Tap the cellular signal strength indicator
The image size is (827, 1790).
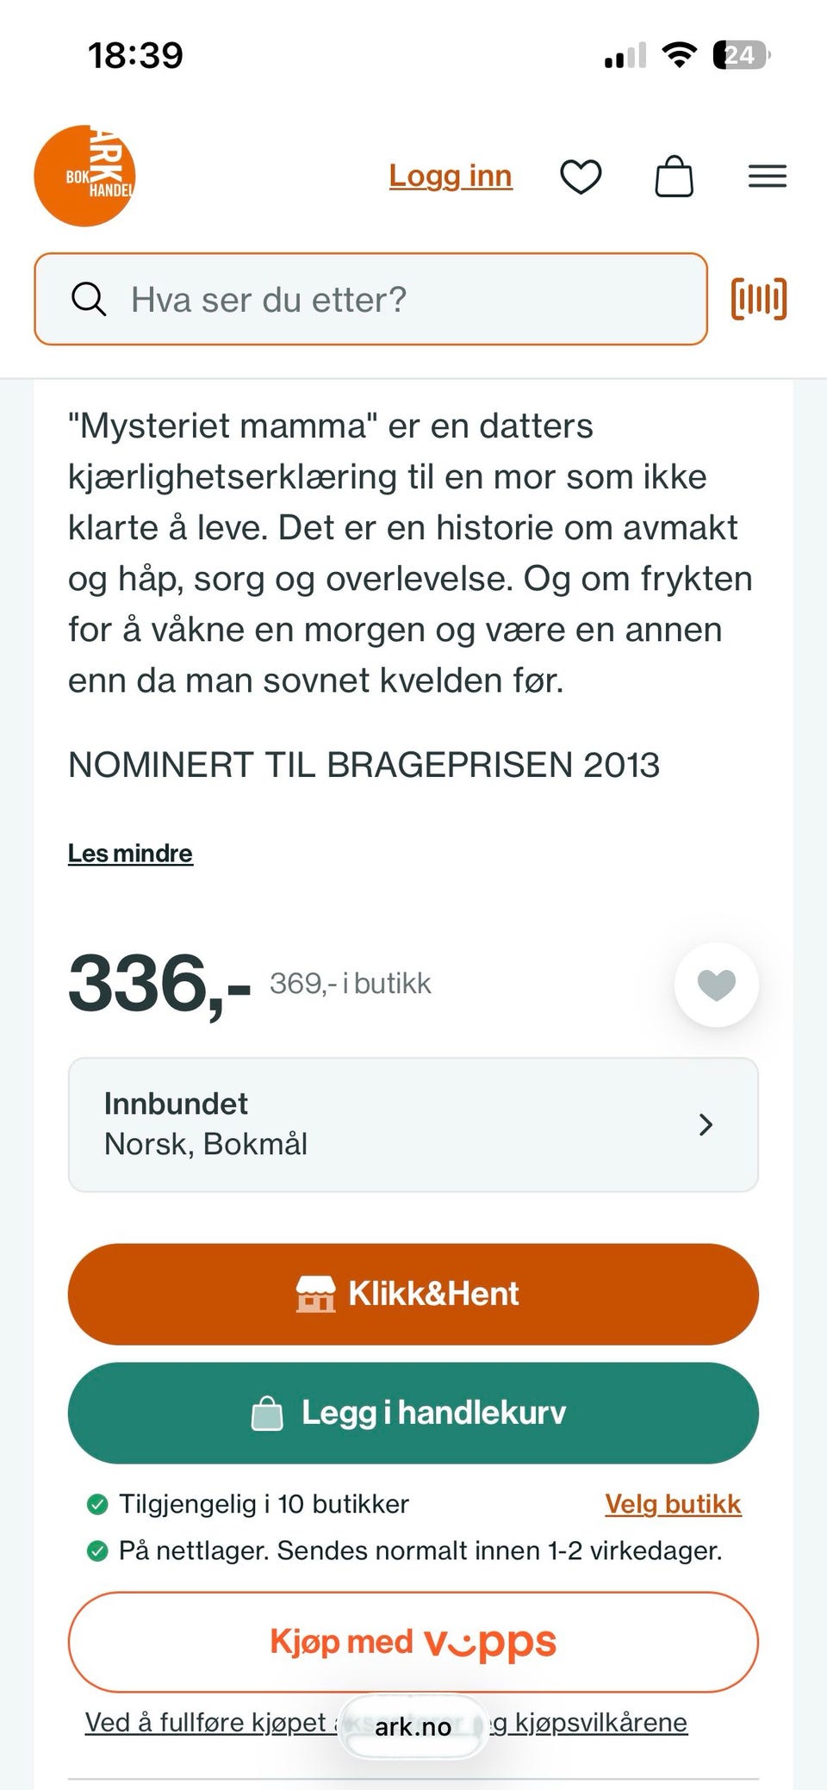[x=625, y=54]
